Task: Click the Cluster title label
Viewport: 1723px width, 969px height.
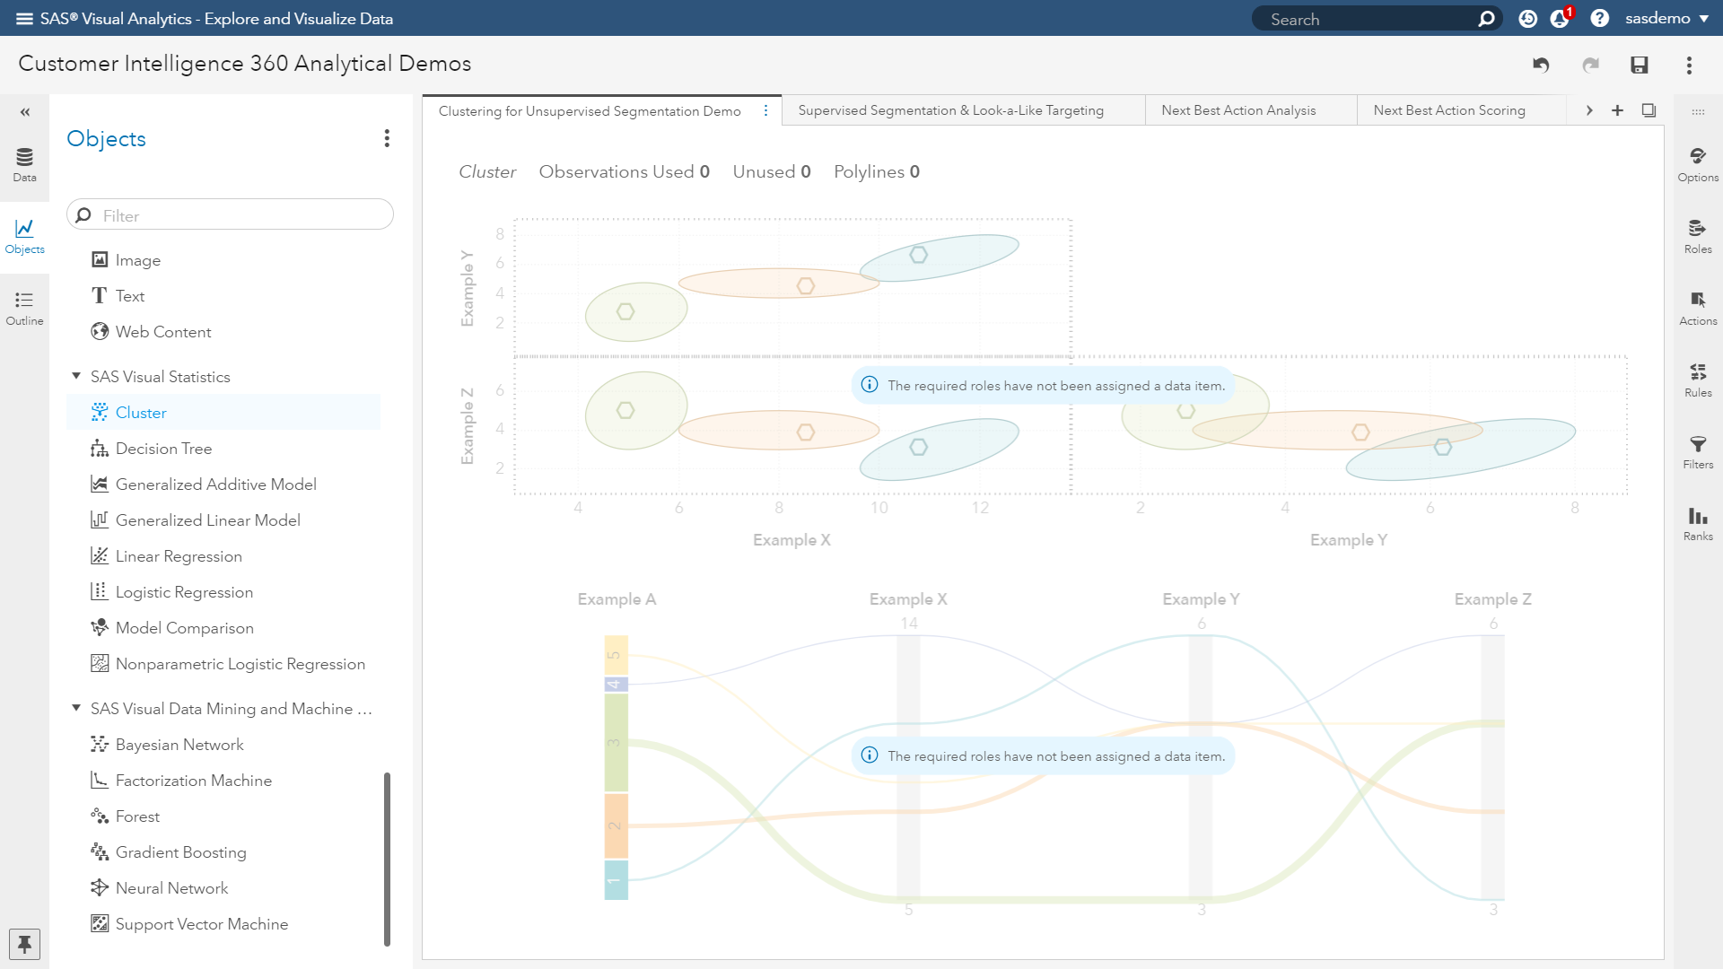Action: click(487, 171)
